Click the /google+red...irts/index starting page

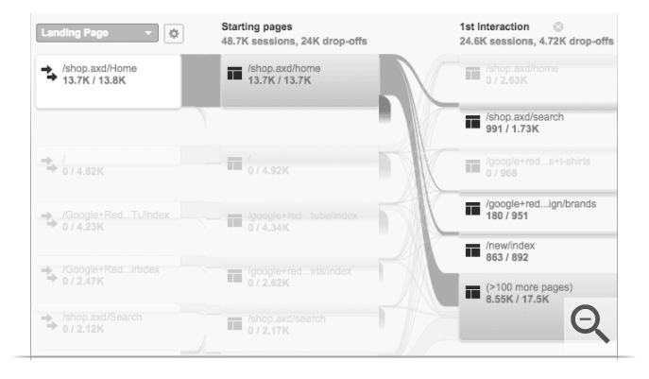click(x=300, y=277)
